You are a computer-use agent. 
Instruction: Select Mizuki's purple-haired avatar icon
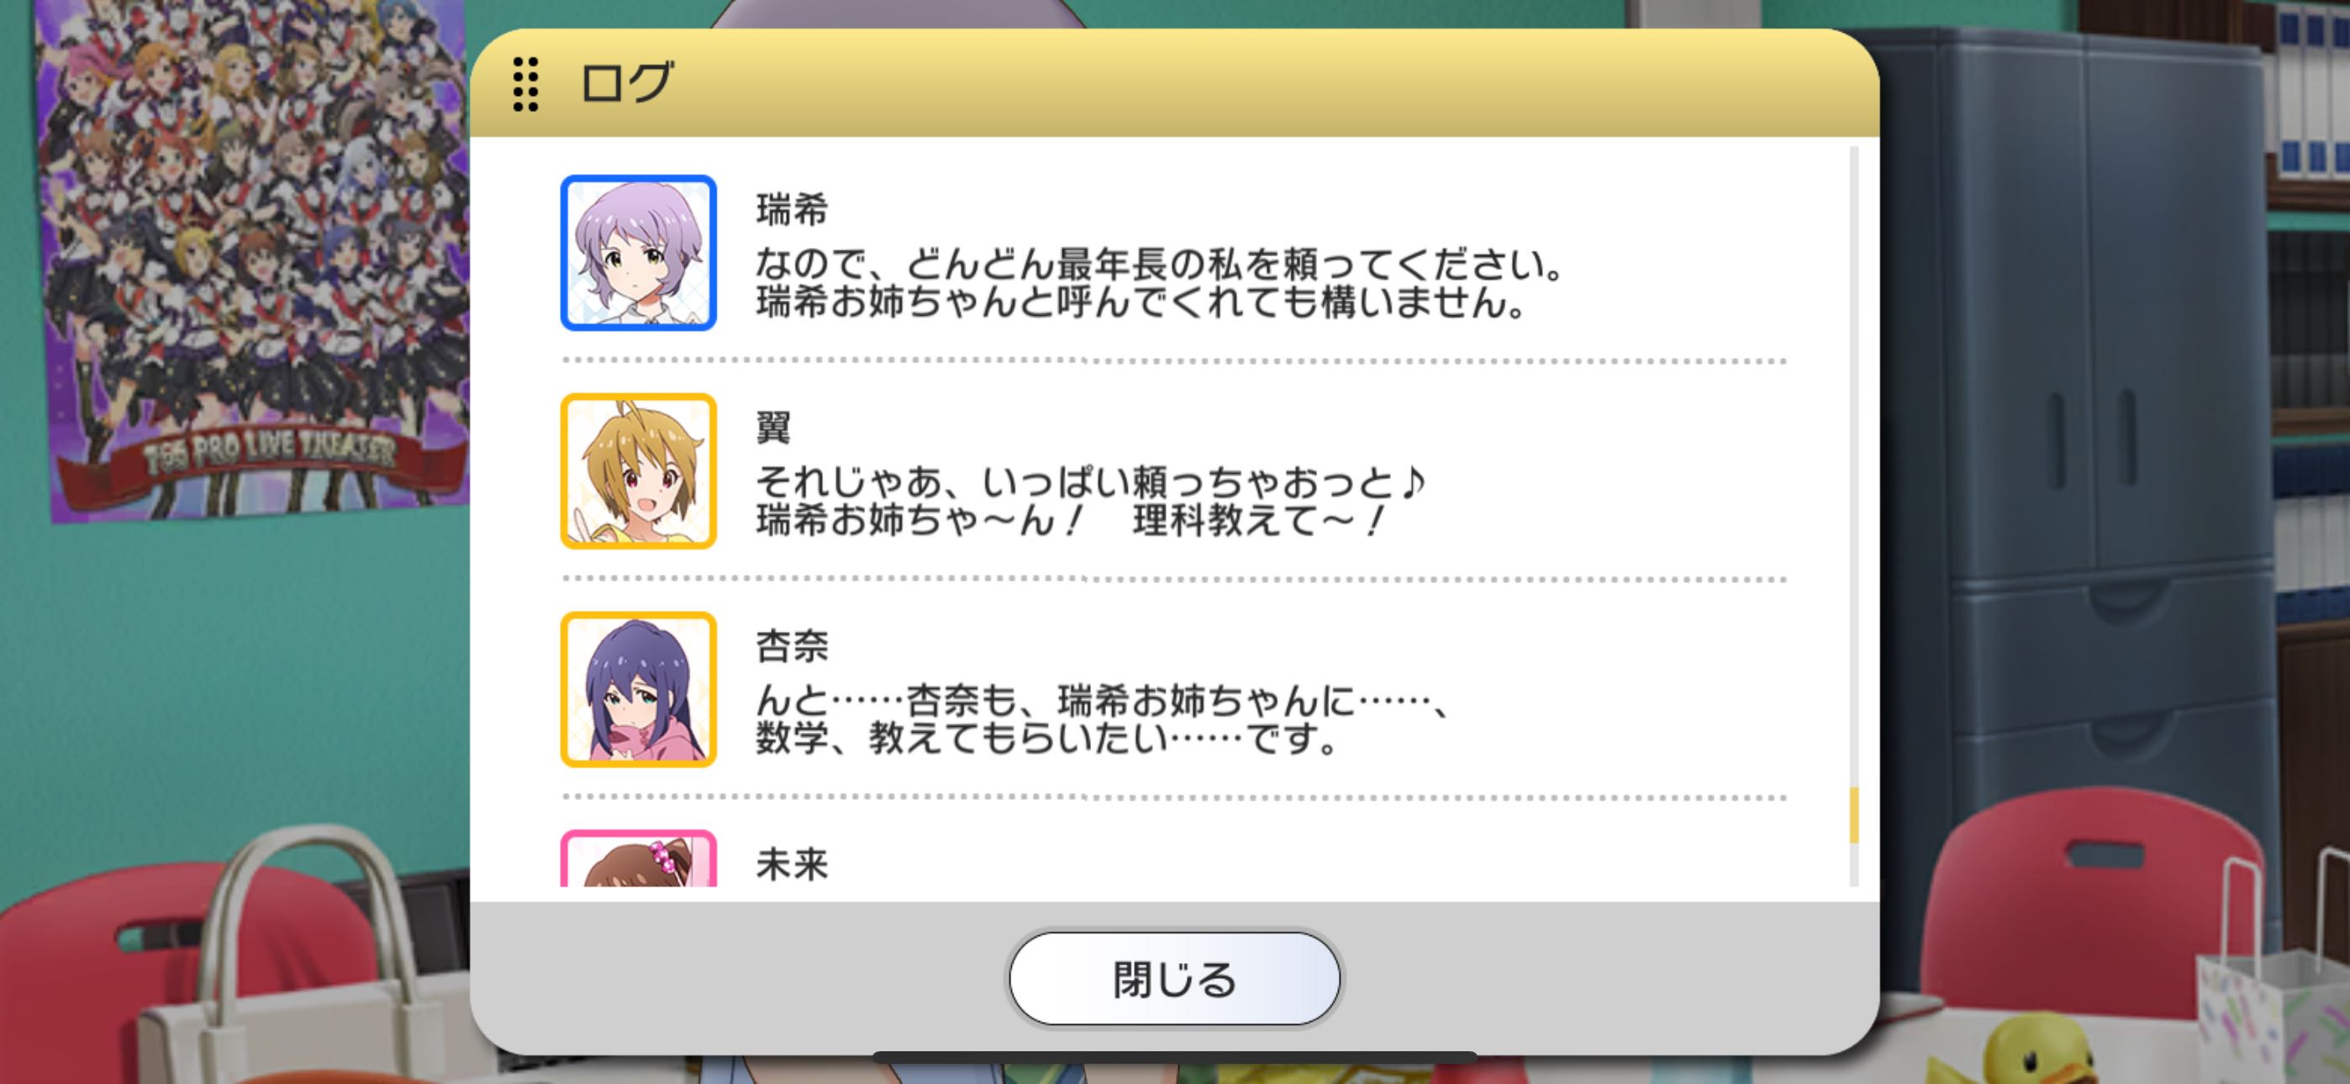639,253
